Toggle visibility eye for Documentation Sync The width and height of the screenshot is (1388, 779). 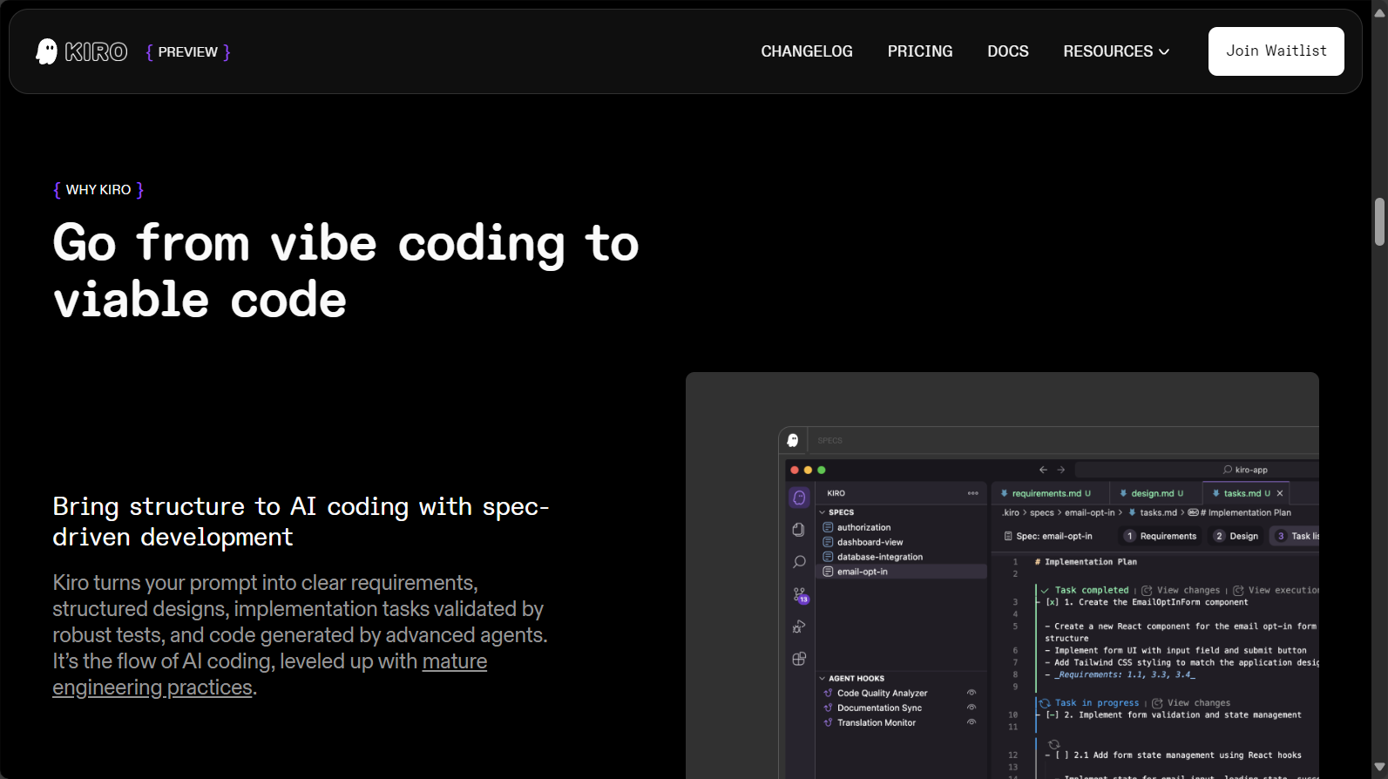[x=972, y=708]
